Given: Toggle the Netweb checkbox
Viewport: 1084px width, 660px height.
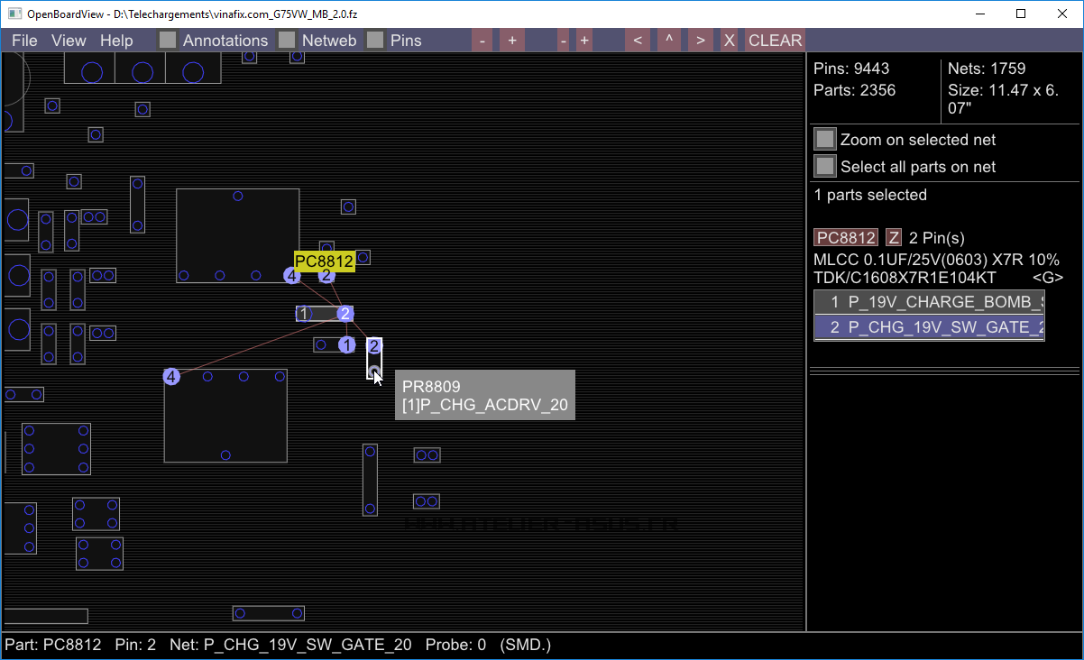Looking at the screenshot, I should coord(287,41).
